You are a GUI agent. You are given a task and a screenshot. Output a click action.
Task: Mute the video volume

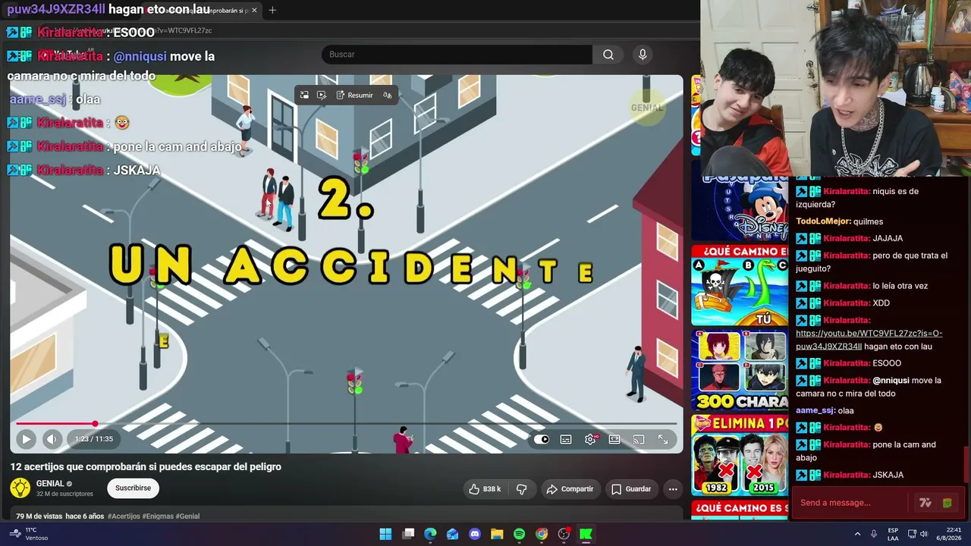click(52, 439)
